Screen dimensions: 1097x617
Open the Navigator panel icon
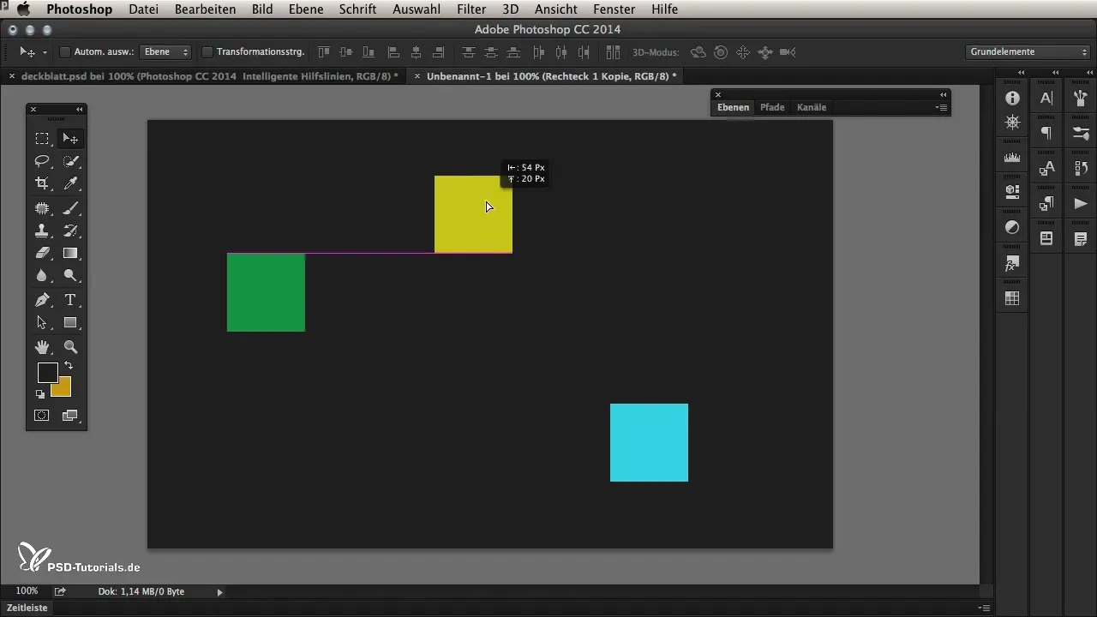click(x=1012, y=123)
